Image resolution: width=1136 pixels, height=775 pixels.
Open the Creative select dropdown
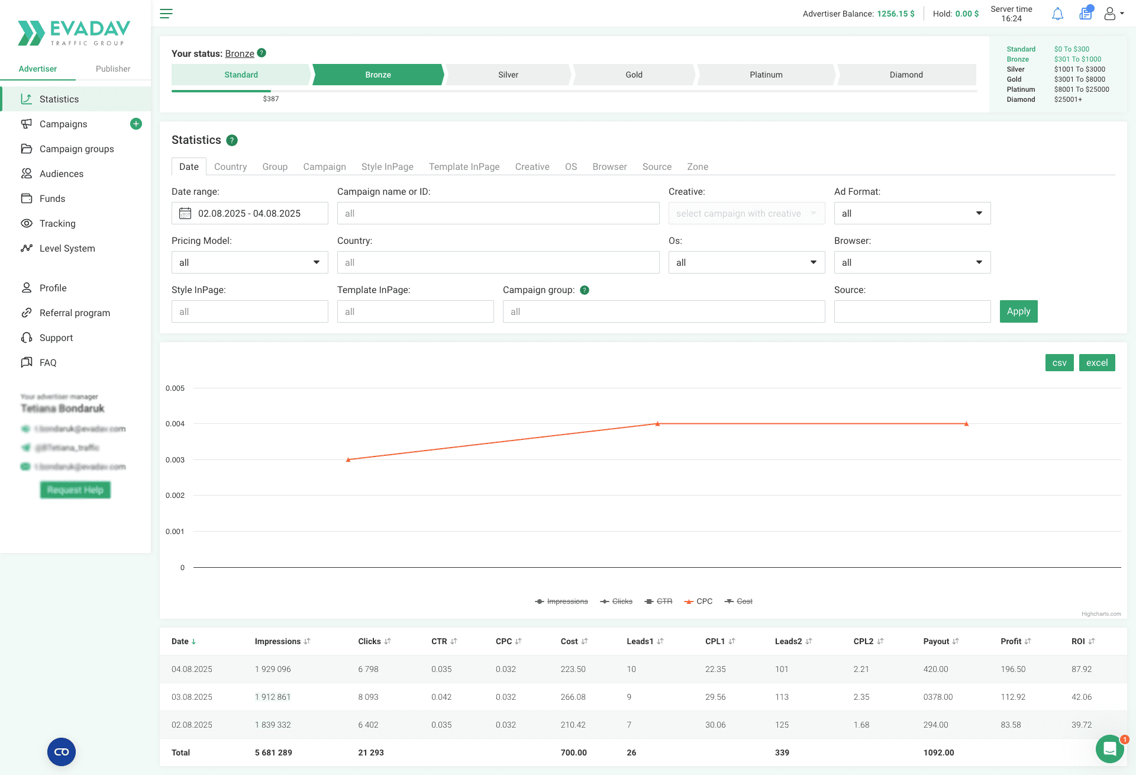(747, 213)
